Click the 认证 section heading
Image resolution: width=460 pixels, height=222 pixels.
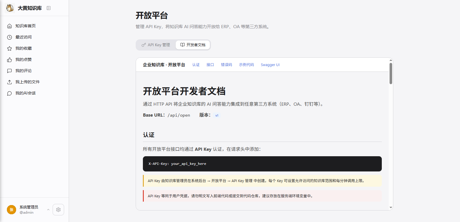click(x=149, y=135)
